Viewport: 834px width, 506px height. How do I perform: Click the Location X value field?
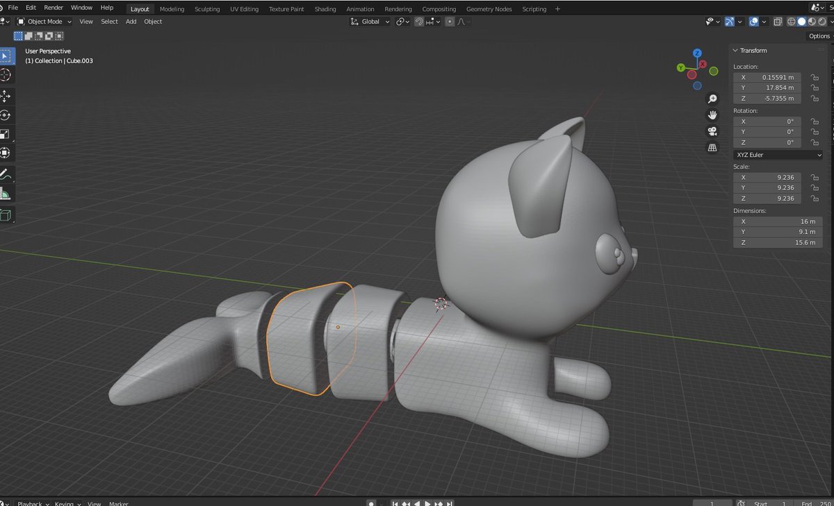[767, 78]
